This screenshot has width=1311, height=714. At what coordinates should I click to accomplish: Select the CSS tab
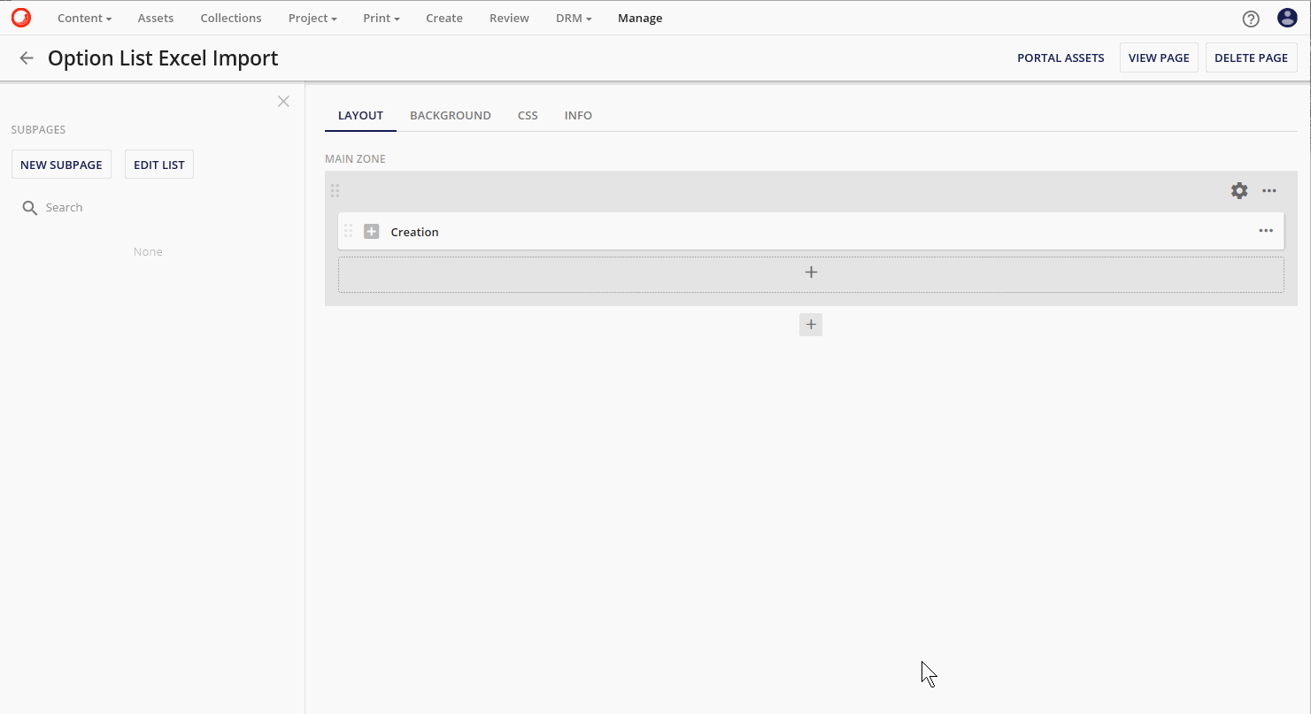(527, 115)
